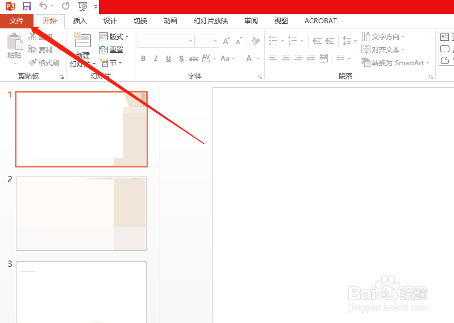
Task: Click the 格式刷 format painter
Action: 44,62
